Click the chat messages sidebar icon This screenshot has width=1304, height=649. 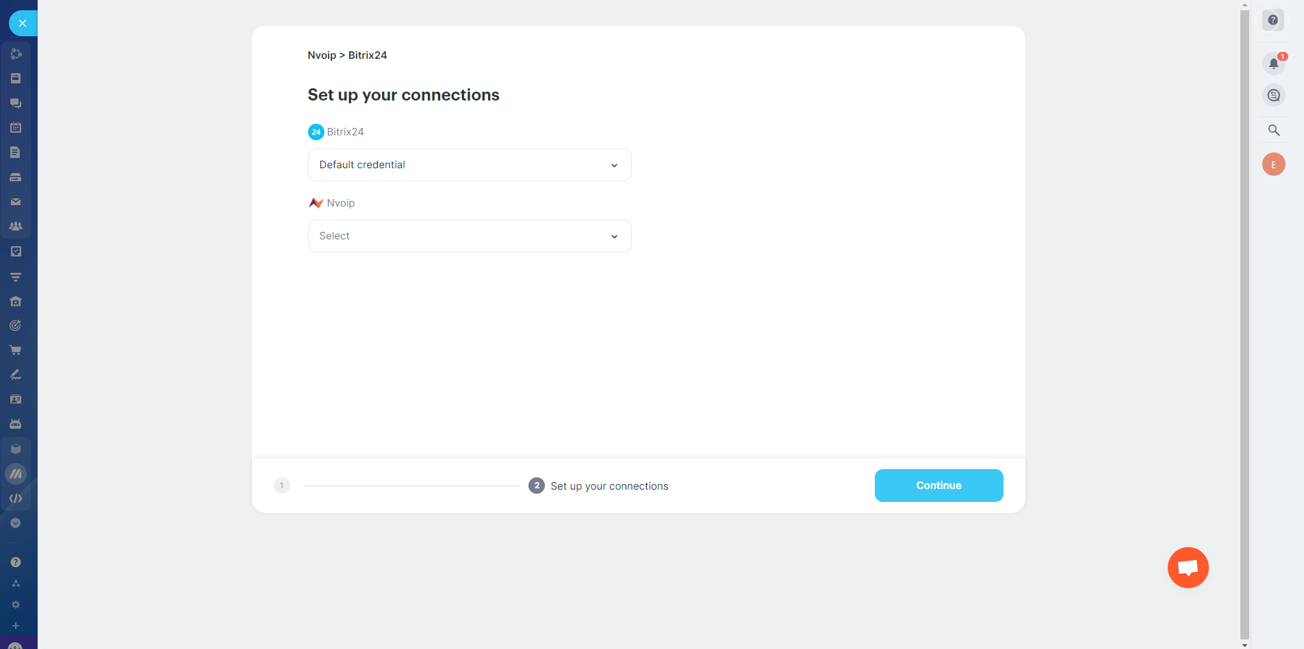[x=16, y=103]
